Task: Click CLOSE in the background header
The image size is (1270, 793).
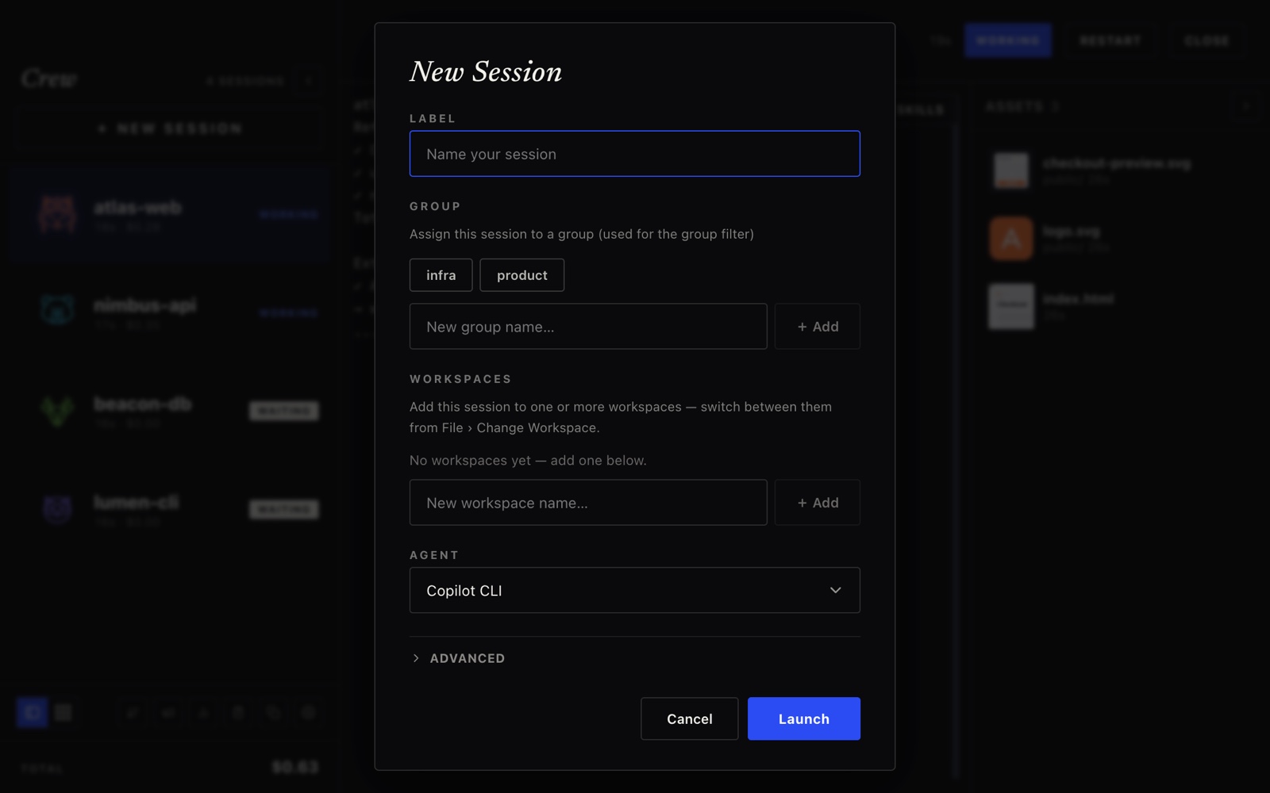Action: click(1206, 40)
